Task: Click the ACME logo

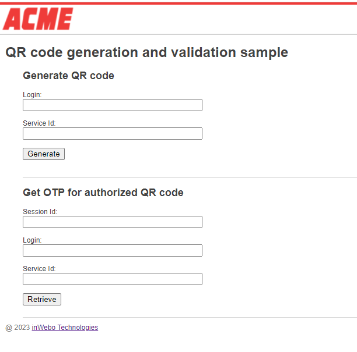Action: click(x=38, y=19)
